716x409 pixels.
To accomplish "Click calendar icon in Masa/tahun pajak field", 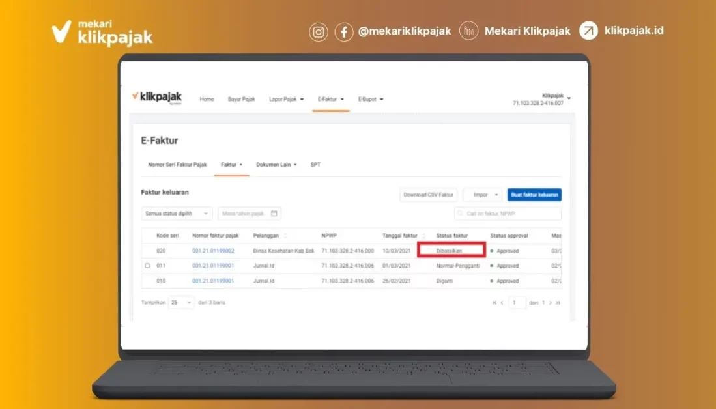I will coord(274,213).
